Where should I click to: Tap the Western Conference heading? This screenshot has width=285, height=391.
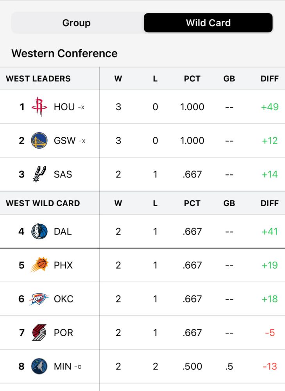click(x=65, y=53)
